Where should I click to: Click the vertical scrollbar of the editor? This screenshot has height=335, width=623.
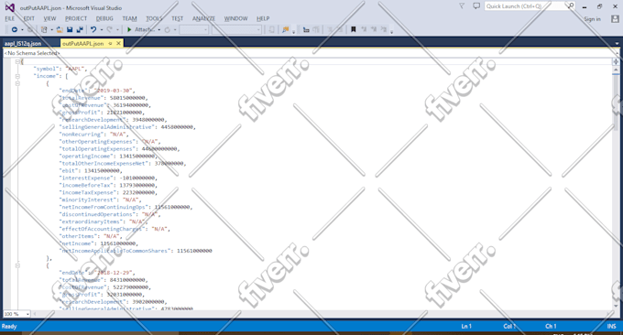616,187
